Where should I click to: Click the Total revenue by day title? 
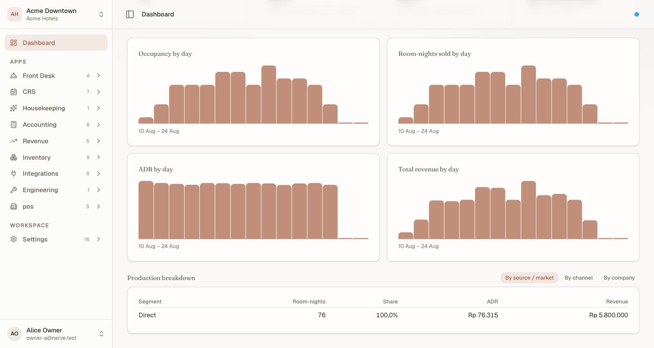[429, 169]
